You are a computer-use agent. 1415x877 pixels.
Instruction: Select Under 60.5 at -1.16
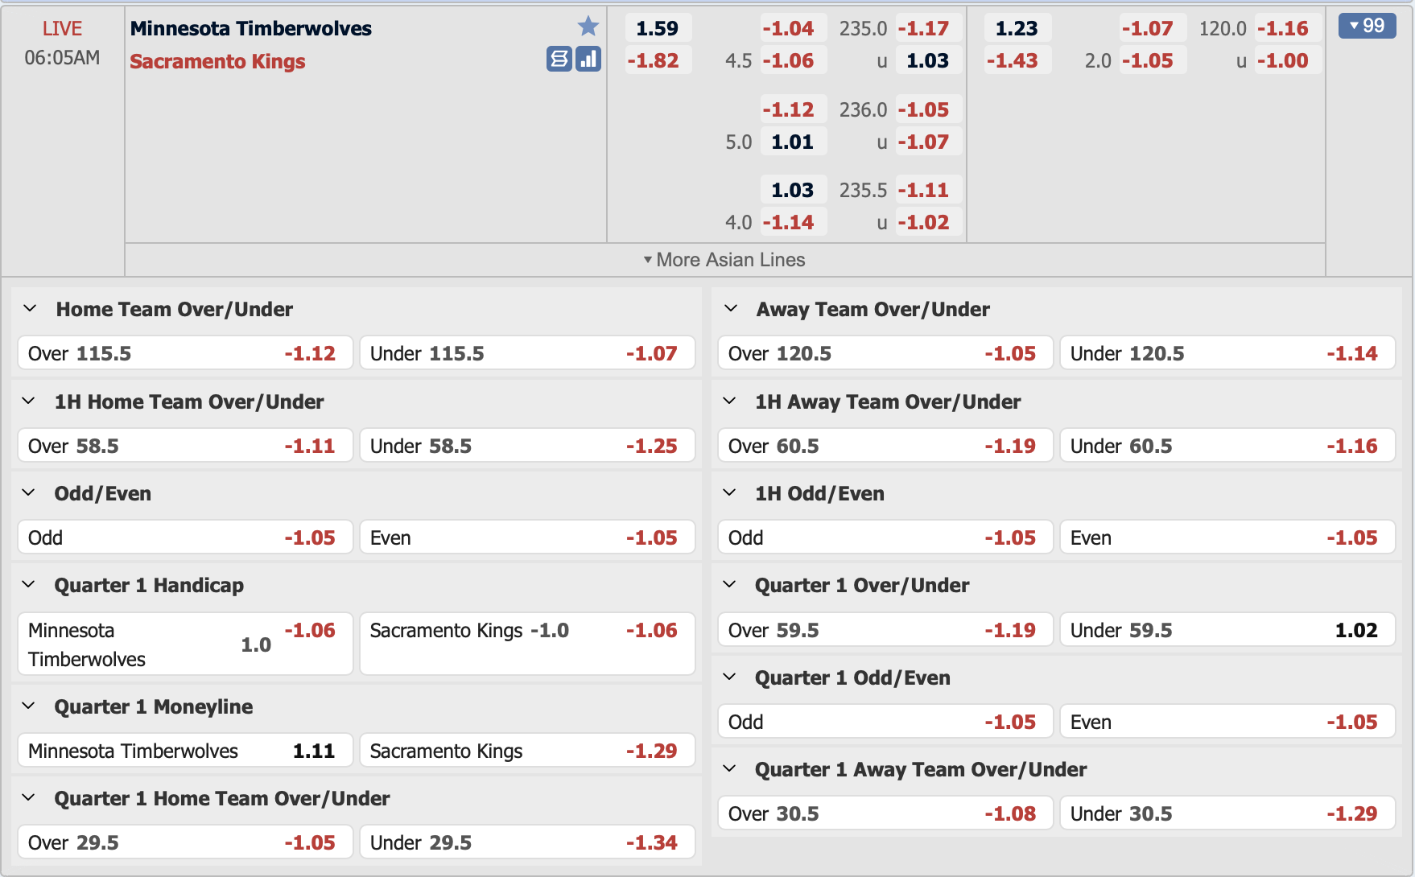click(x=1227, y=446)
